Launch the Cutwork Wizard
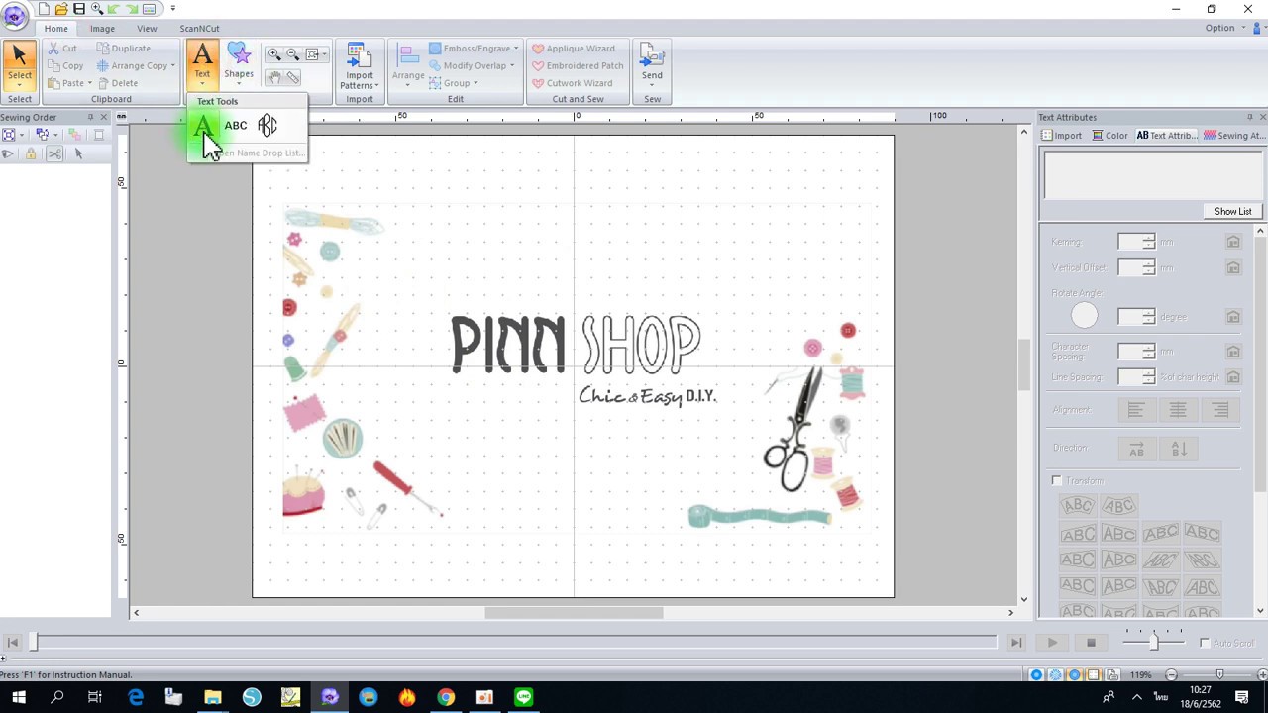The image size is (1268, 713). tap(573, 83)
